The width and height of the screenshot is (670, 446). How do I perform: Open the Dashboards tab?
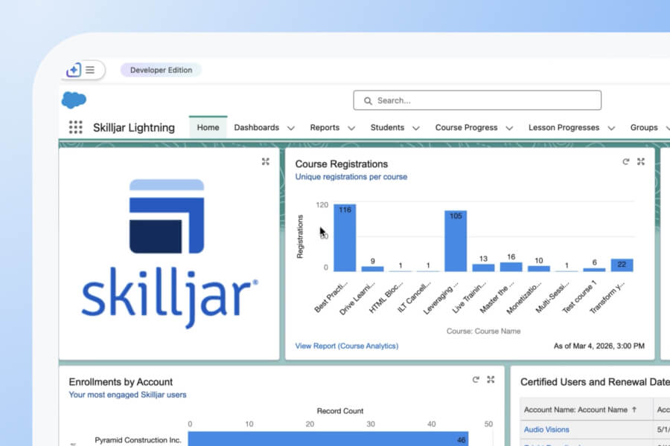click(256, 127)
